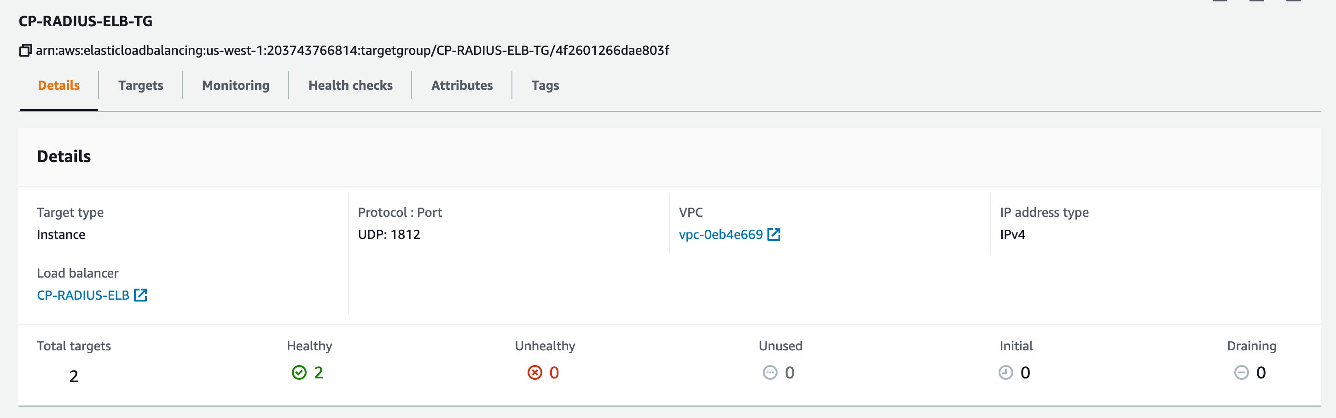Open the Monitoring tab
The width and height of the screenshot is (1336, 418).
235,86
